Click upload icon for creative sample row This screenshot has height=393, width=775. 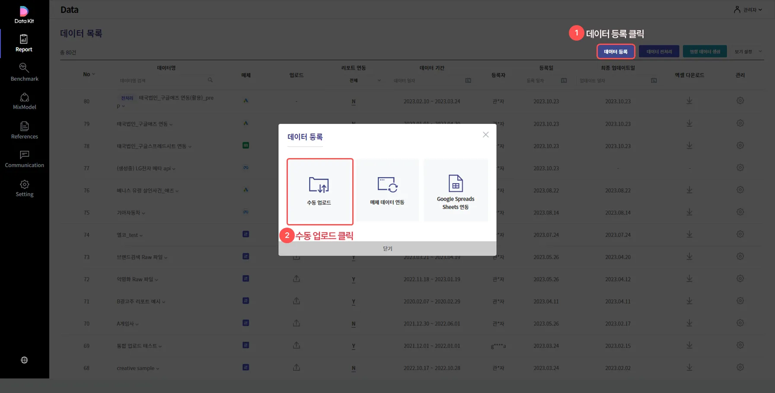pyautogui.click(x=297, y=368)
